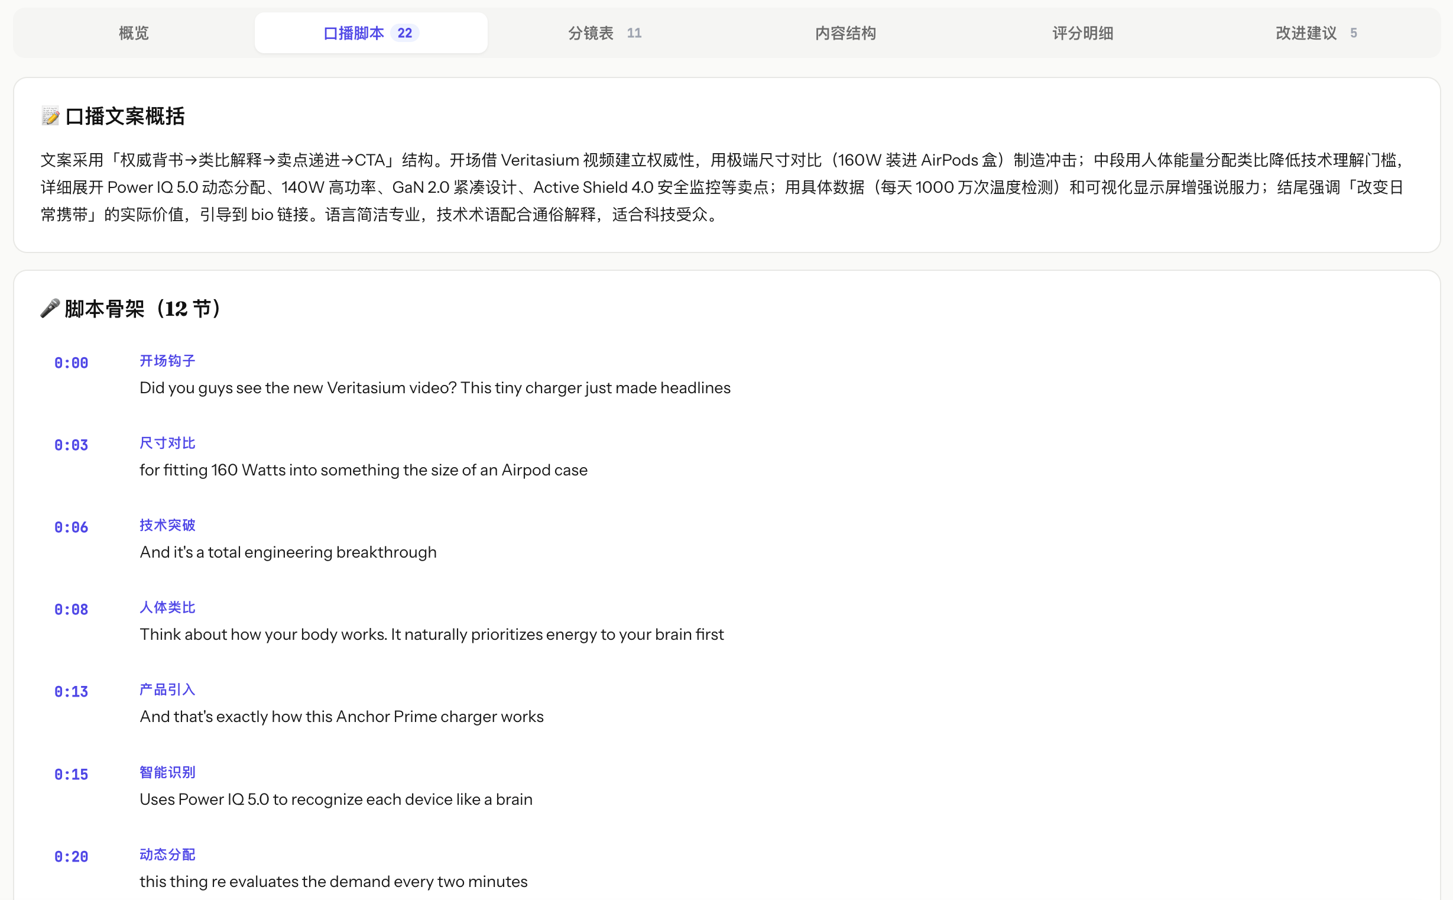Click the line 'Uses Power IQ 5.0 to recognize'
Viewport: 1453px width, 900px height.
336,799
